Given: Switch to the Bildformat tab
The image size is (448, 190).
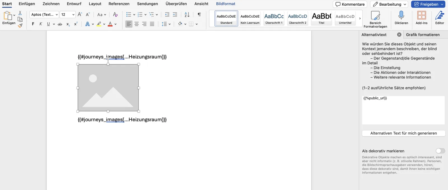Looking at the screenshot, I should (x=226, y=4).
